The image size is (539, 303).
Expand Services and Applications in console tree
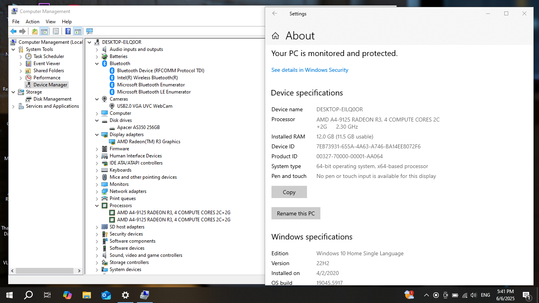[13, 106]
